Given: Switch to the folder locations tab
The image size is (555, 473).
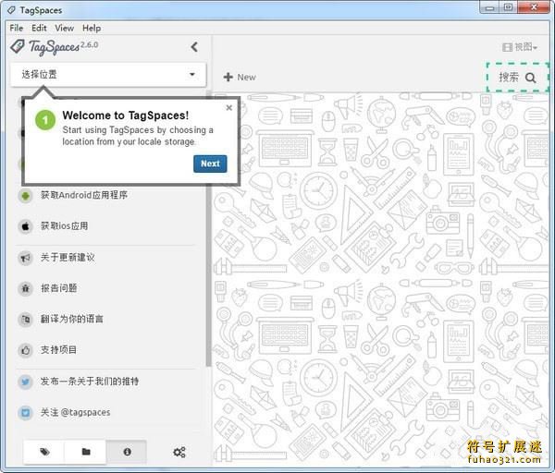Looking at the screenshot, I should [86, 452].
